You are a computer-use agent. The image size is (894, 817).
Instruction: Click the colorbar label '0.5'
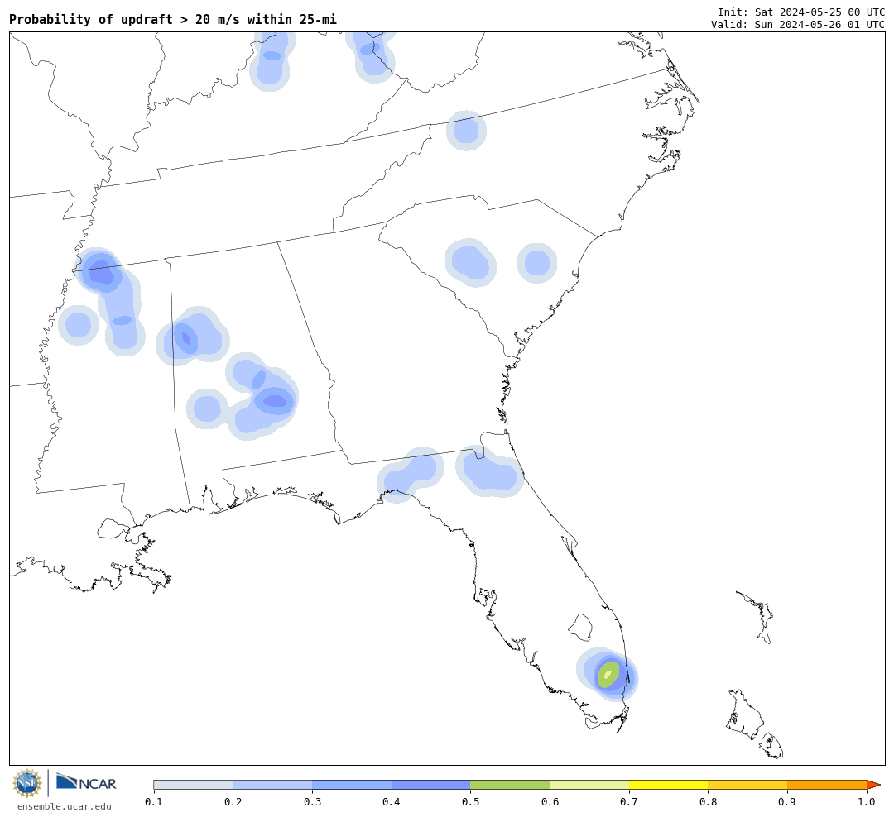[x=470, y=802]
